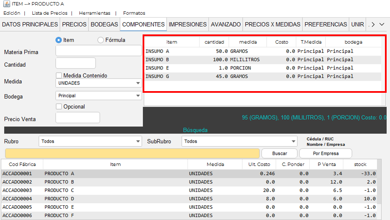Enable the Medida Contenido checkbox
This screenshot has height=220, width=390.
click(59, 76)
